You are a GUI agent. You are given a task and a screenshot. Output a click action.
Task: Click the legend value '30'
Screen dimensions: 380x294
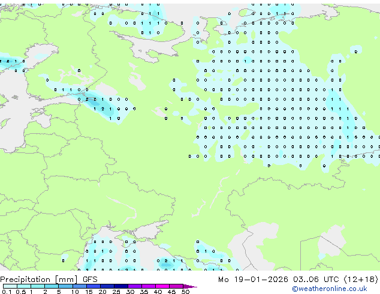tap(130, 292)
